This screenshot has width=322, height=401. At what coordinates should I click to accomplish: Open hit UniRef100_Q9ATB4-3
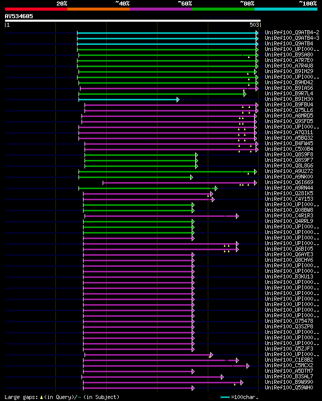point(292,38)
